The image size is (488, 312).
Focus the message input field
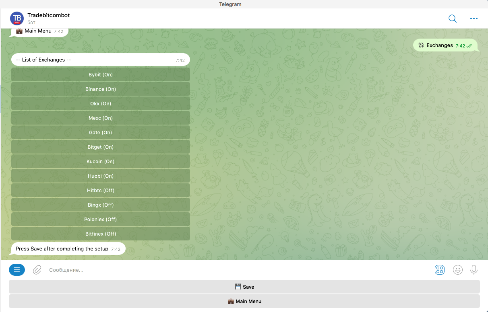pos(238,270)
